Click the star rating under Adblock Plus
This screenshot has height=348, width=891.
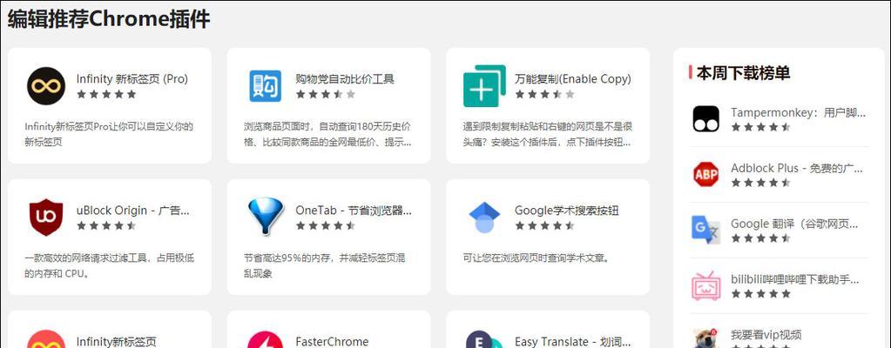pyautogui.click(x=761, y=183)
